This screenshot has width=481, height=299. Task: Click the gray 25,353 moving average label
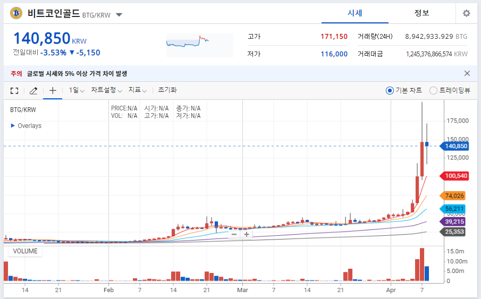[x=454, y=232]
